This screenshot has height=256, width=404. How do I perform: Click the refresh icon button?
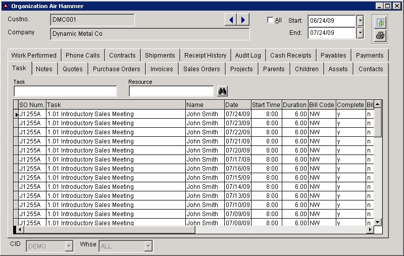point(380,22)
